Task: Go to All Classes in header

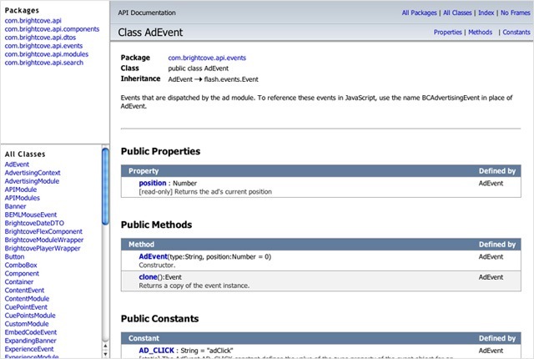Action: click(x=457, y=13)
